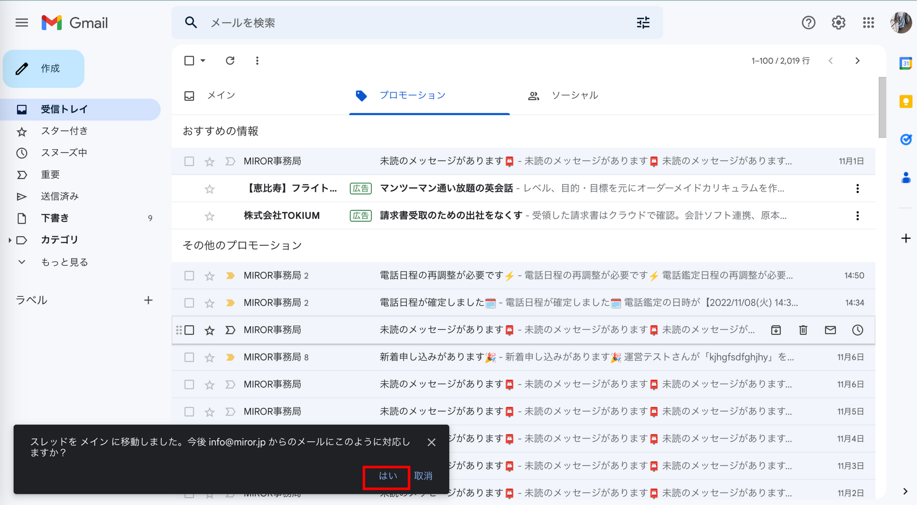Open the 新着申し込みがあります message
917x505 pixels.
pyautogui.click(x=523, y=357)
